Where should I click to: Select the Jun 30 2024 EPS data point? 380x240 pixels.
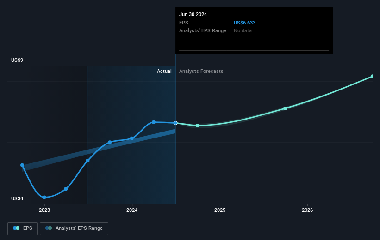click(175, 123)
